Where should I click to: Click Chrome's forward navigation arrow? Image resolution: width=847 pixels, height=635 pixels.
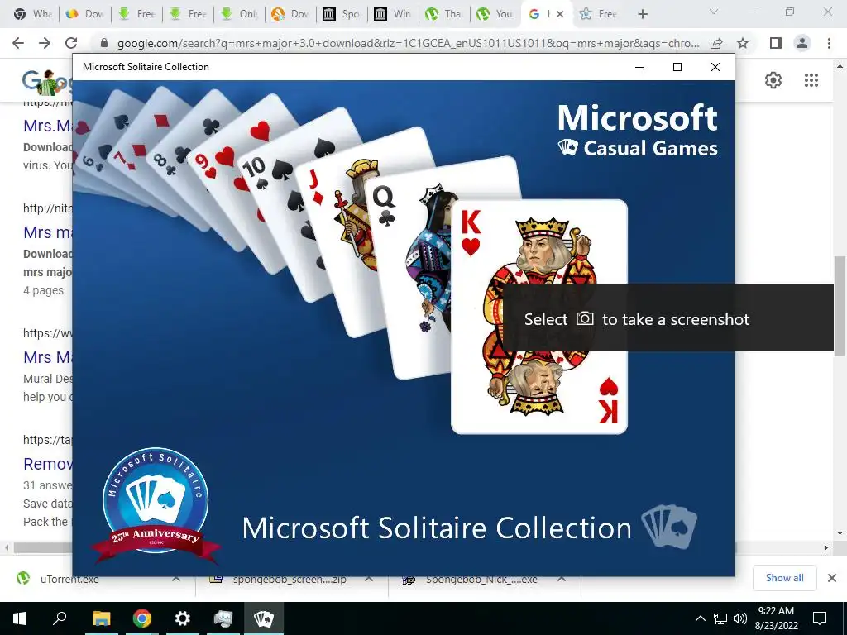coord(45,43)
